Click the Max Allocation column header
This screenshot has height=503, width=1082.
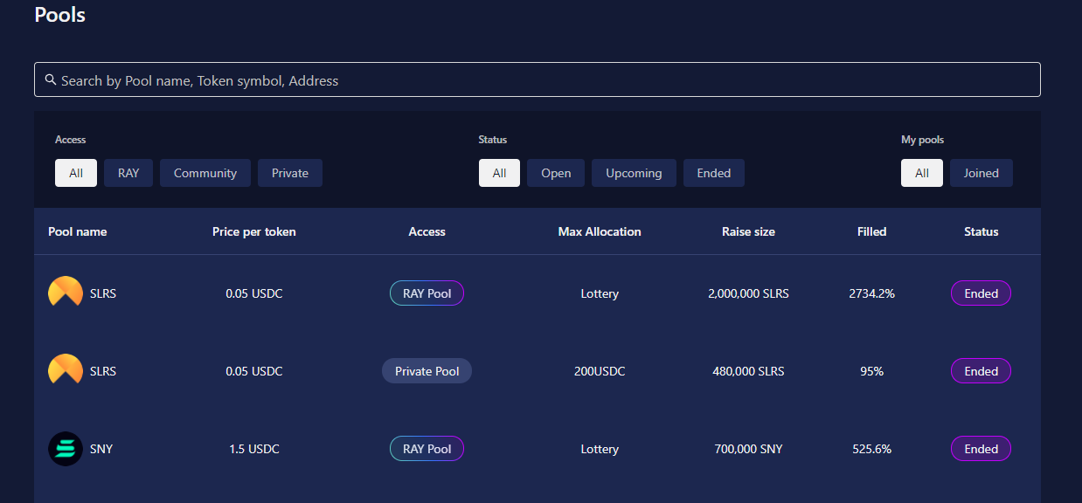[600, 231]
